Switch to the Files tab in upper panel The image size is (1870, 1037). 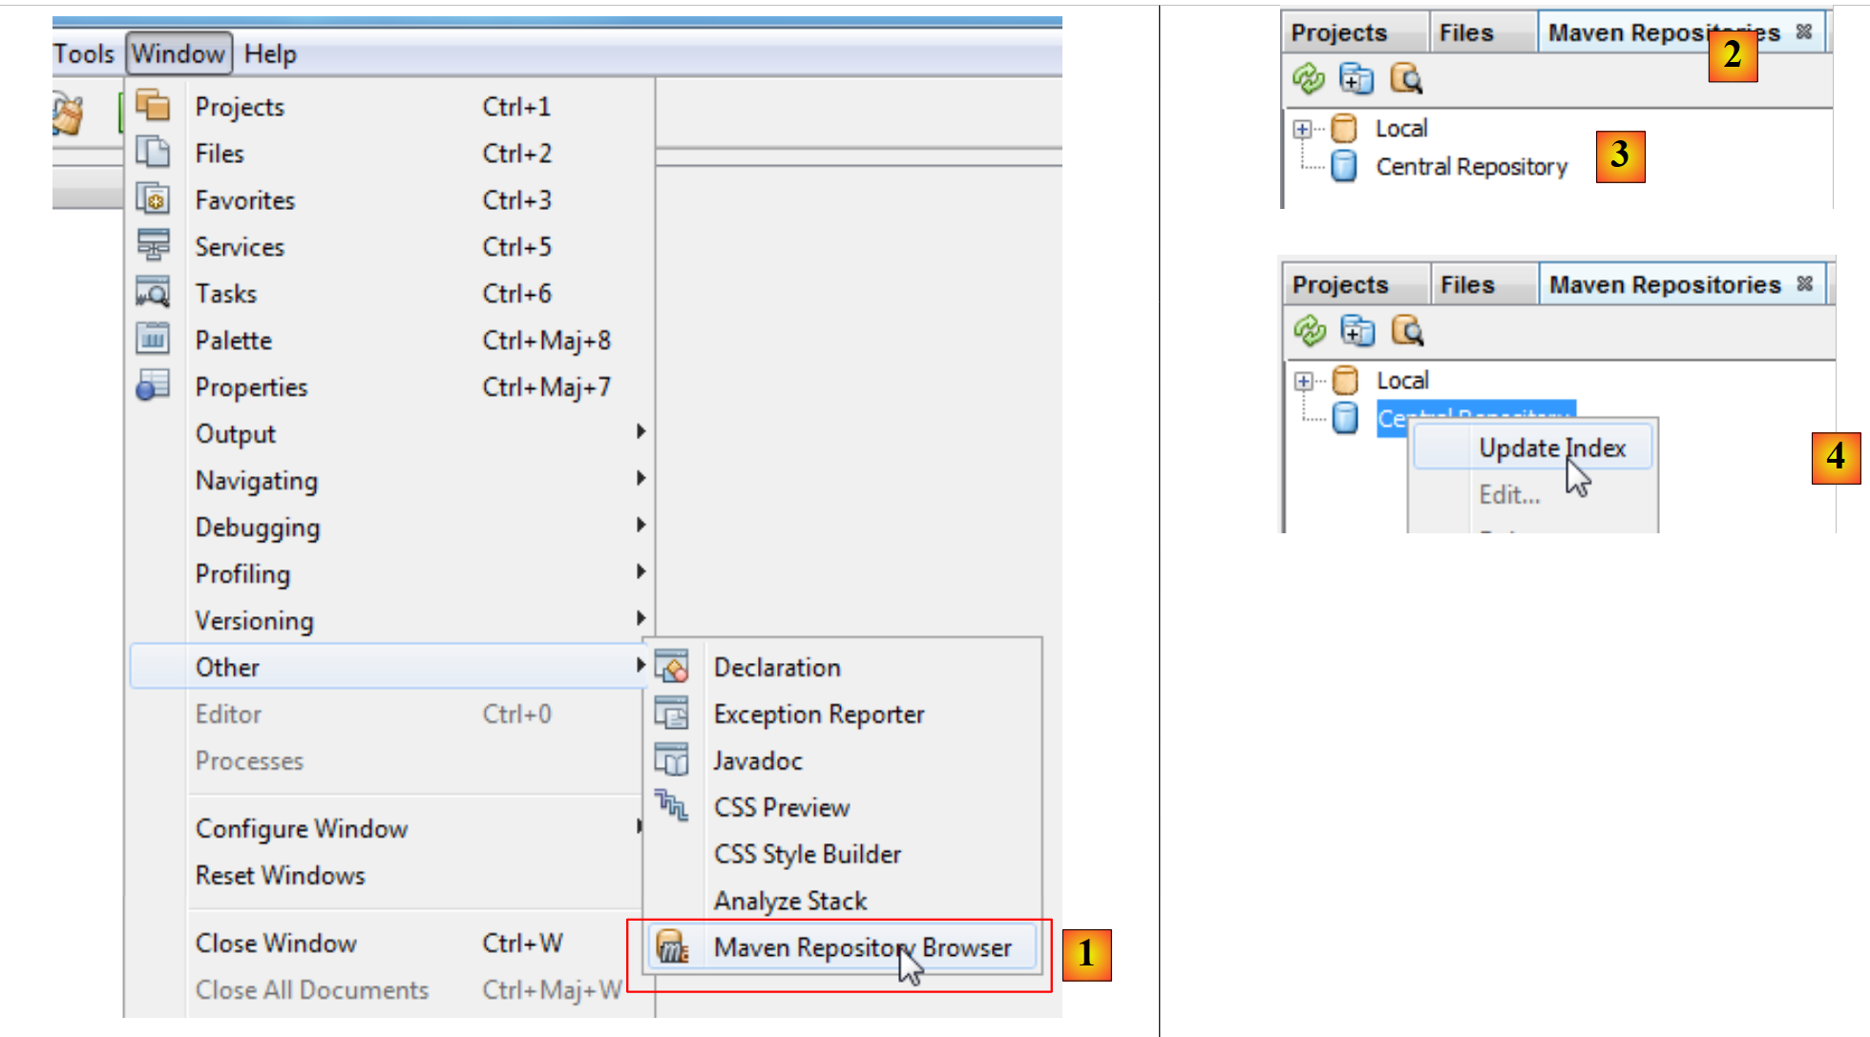coord(1466,33)
